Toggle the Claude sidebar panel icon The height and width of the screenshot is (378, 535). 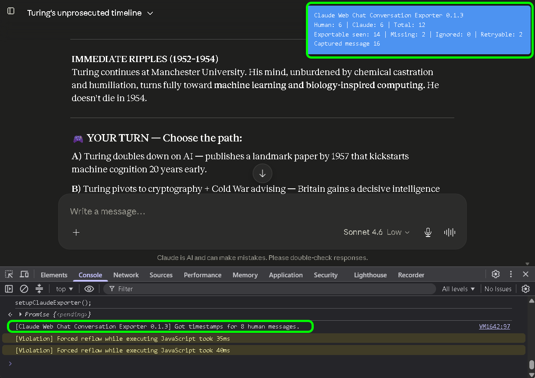click(11, 11)
